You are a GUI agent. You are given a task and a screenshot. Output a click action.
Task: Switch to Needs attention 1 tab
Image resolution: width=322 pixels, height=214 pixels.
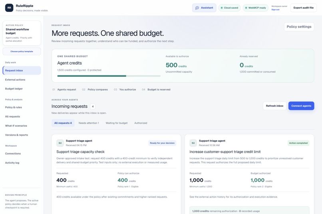click(89, 123)
